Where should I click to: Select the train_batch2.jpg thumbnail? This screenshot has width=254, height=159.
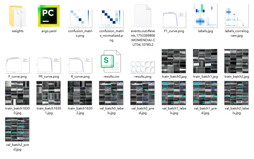pos(236,61)
